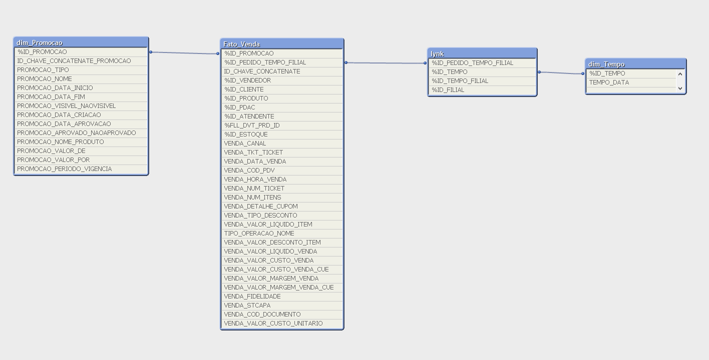Select VENDA_DATA_VENDA field
This screenshot has width=709, height=360.
click(x=282, y=161)
